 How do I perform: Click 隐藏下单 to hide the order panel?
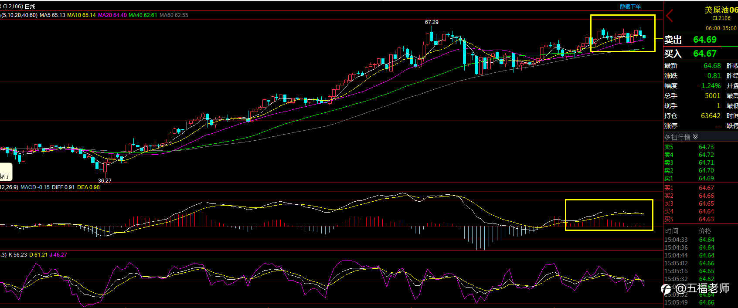click(630, 7)
